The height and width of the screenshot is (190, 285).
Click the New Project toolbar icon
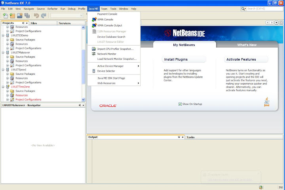[x=12, y=16]
